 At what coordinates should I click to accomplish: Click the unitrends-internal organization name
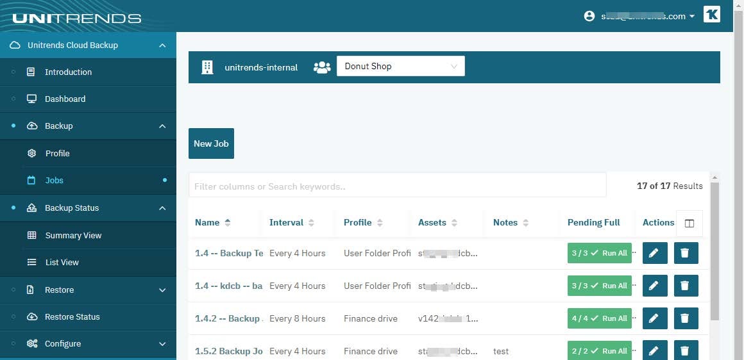point(261,68)
